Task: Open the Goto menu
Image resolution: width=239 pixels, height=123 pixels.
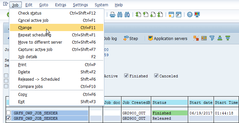Action: (44, 5)
